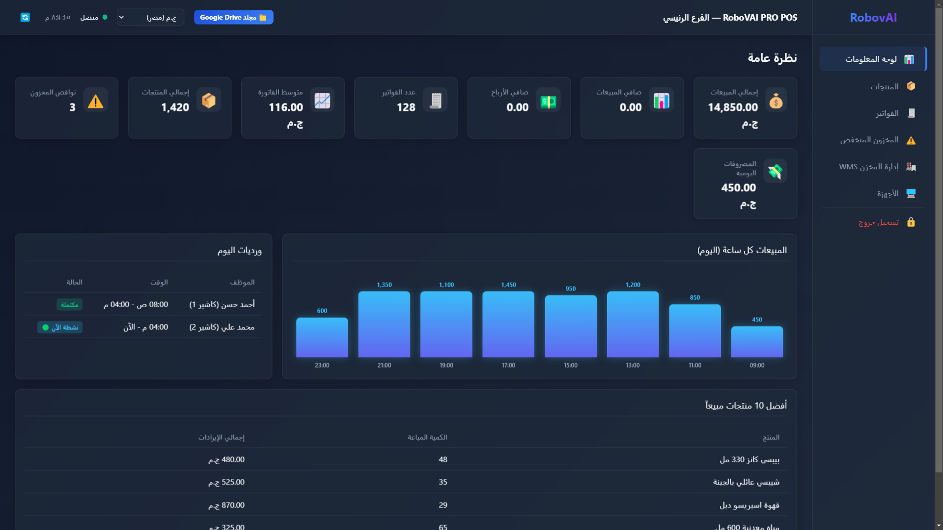Image resolution: width=943 pixels, height=530 pixels.
Task: Open الأجهزة page in the sidebar
Action: (873, 194)
